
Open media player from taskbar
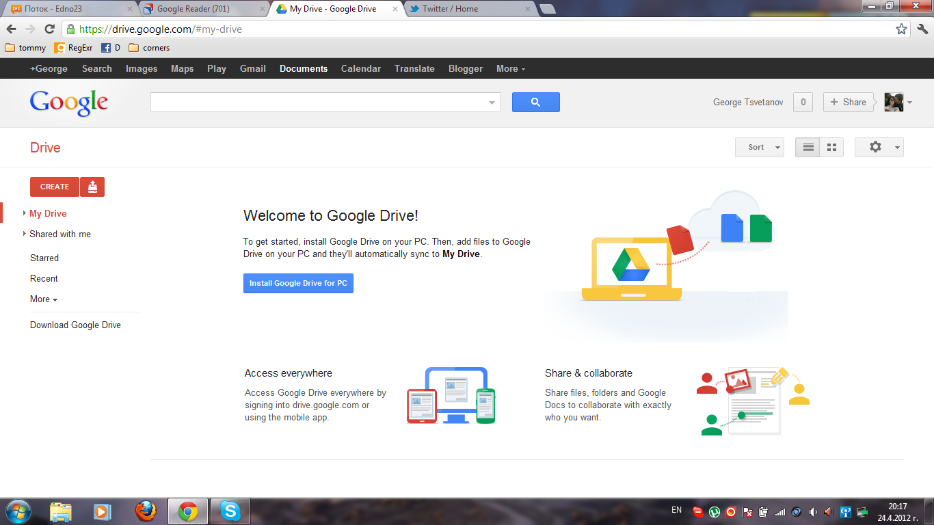coord(102,511)
